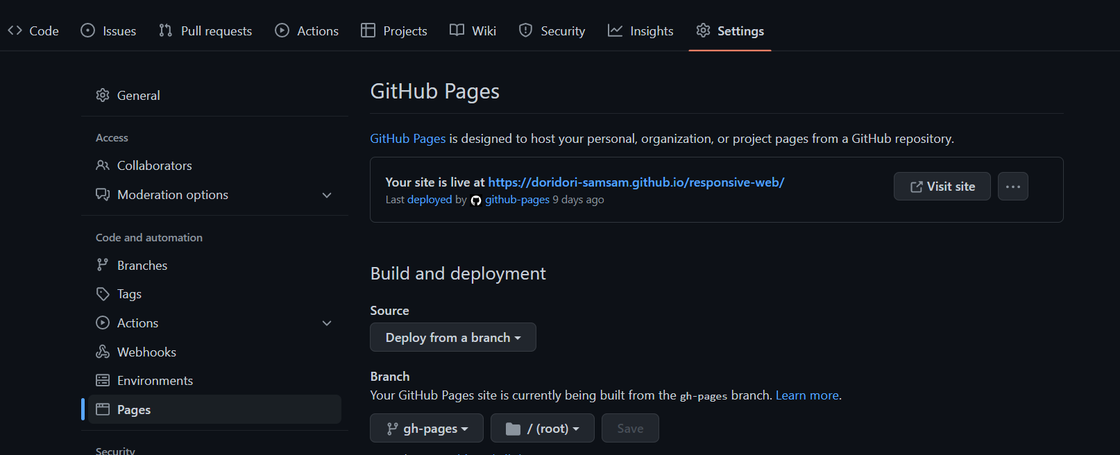Open Moderation options in sidebar
Viewport: 1120px width, 455px height.
214,195
